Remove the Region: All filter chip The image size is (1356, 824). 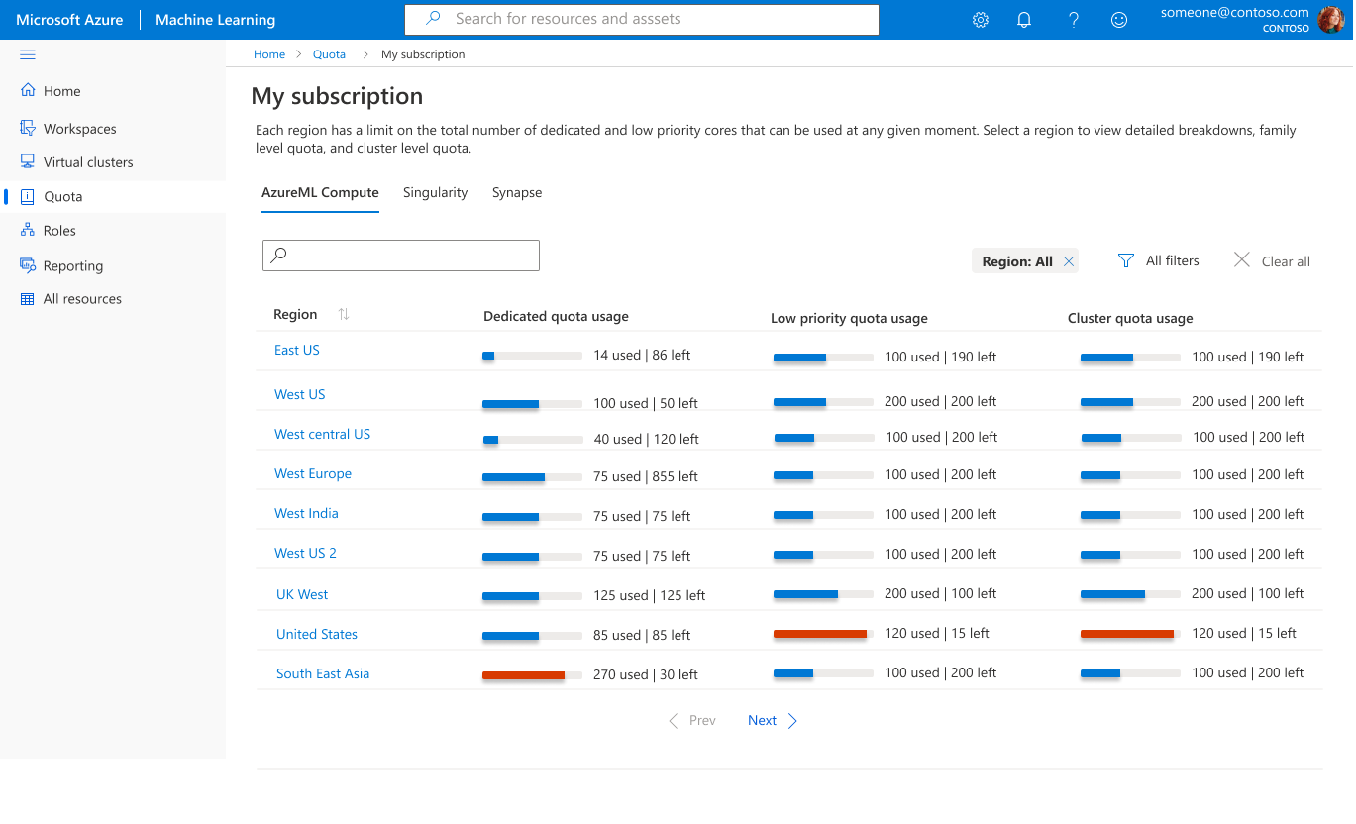coord(1069,261)
